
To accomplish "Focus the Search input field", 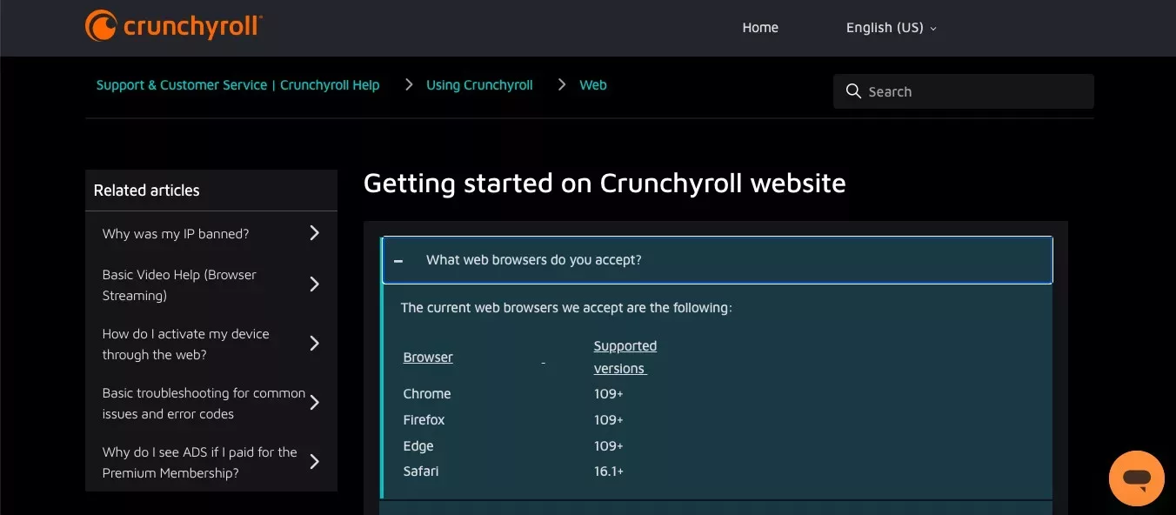I will point(964,91).
